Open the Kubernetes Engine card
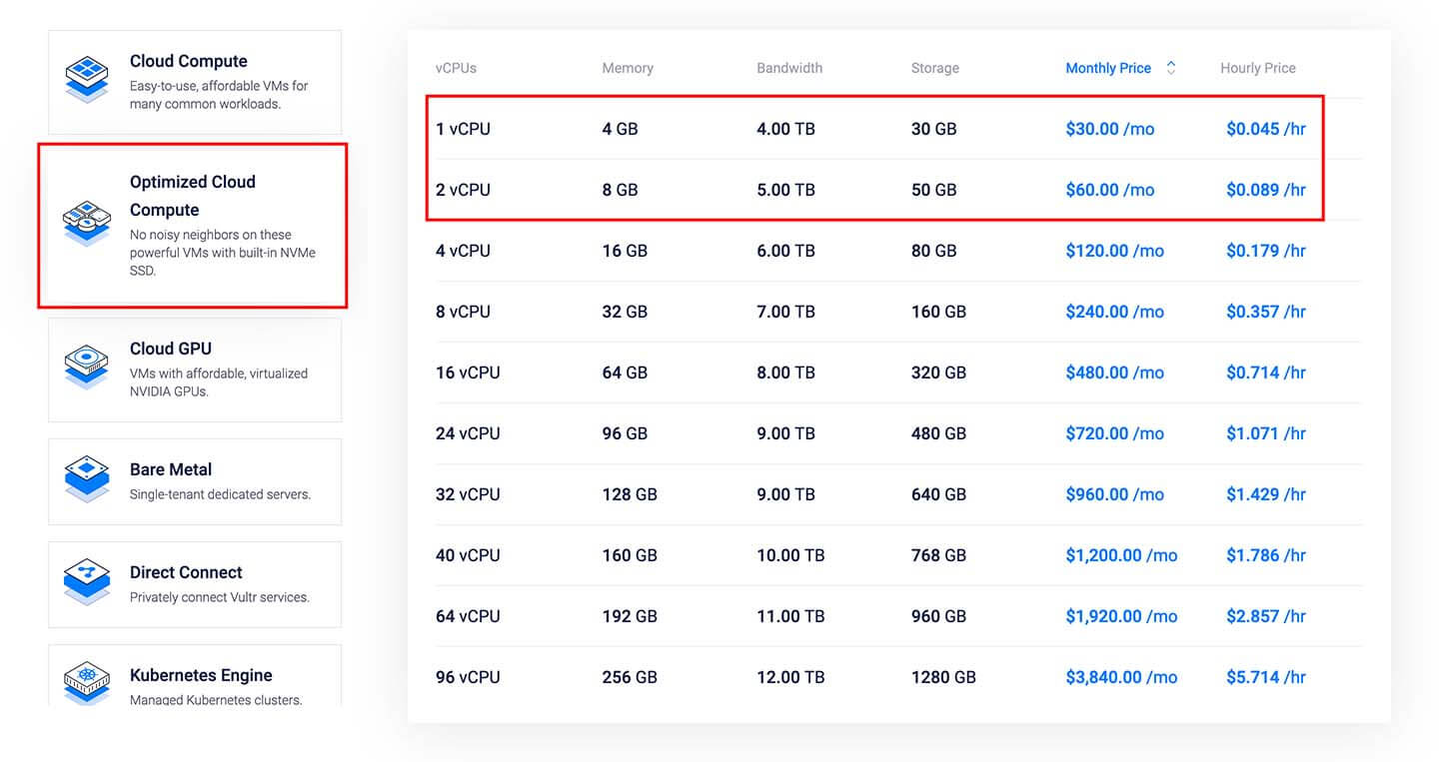The image size is (1439, 762). [x=195, y=676]
